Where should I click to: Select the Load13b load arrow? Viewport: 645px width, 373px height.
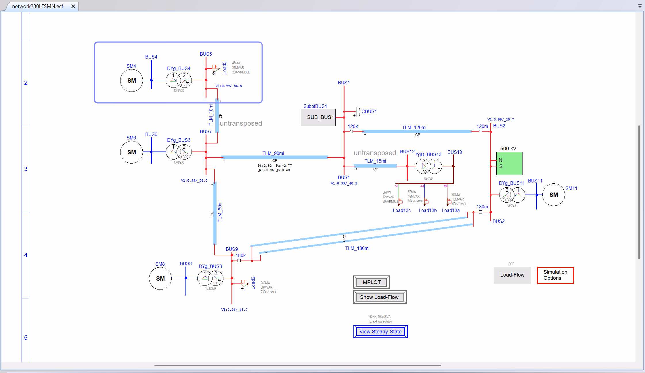pyautogui.click(x=425, y=202)
